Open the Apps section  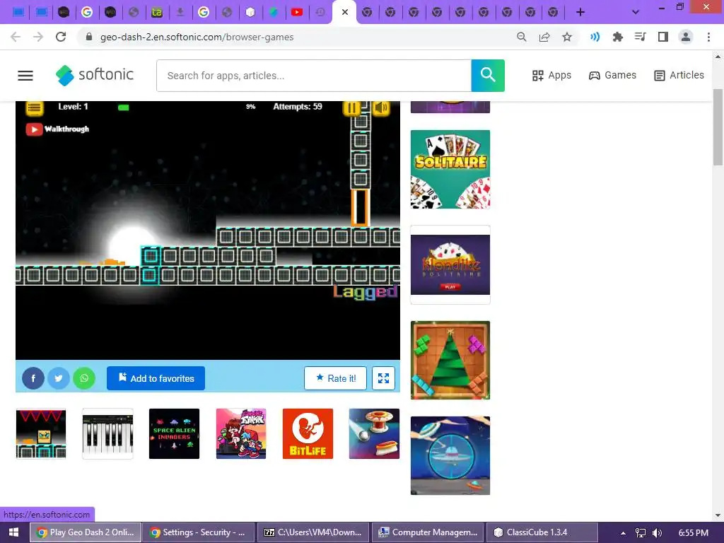click(551, 75)
